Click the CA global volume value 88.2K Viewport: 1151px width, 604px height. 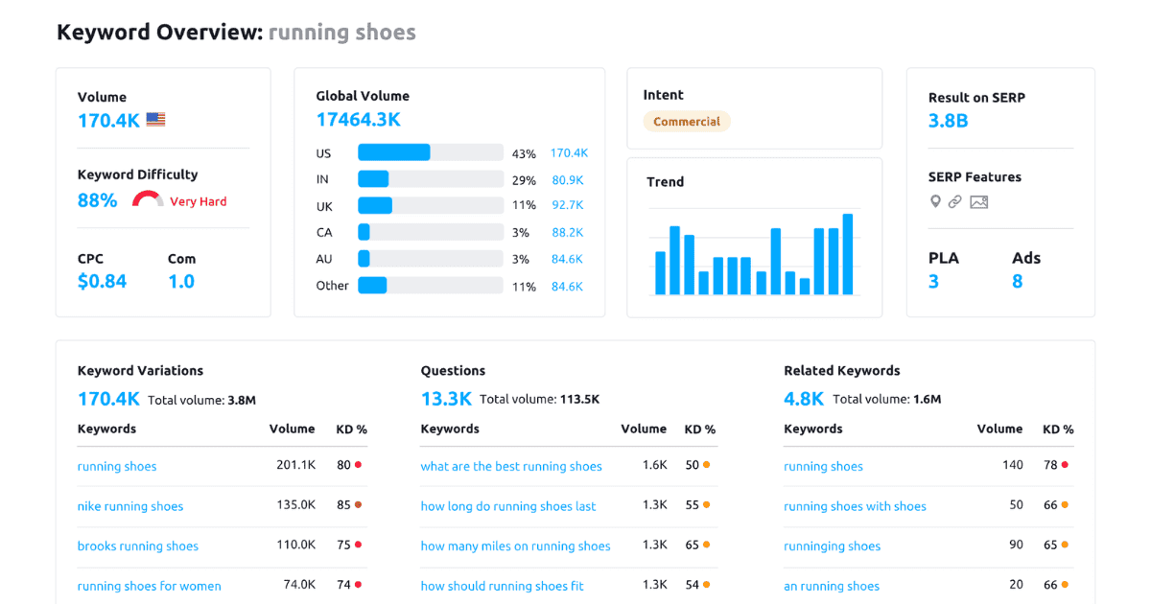click(x=567, y=232)
